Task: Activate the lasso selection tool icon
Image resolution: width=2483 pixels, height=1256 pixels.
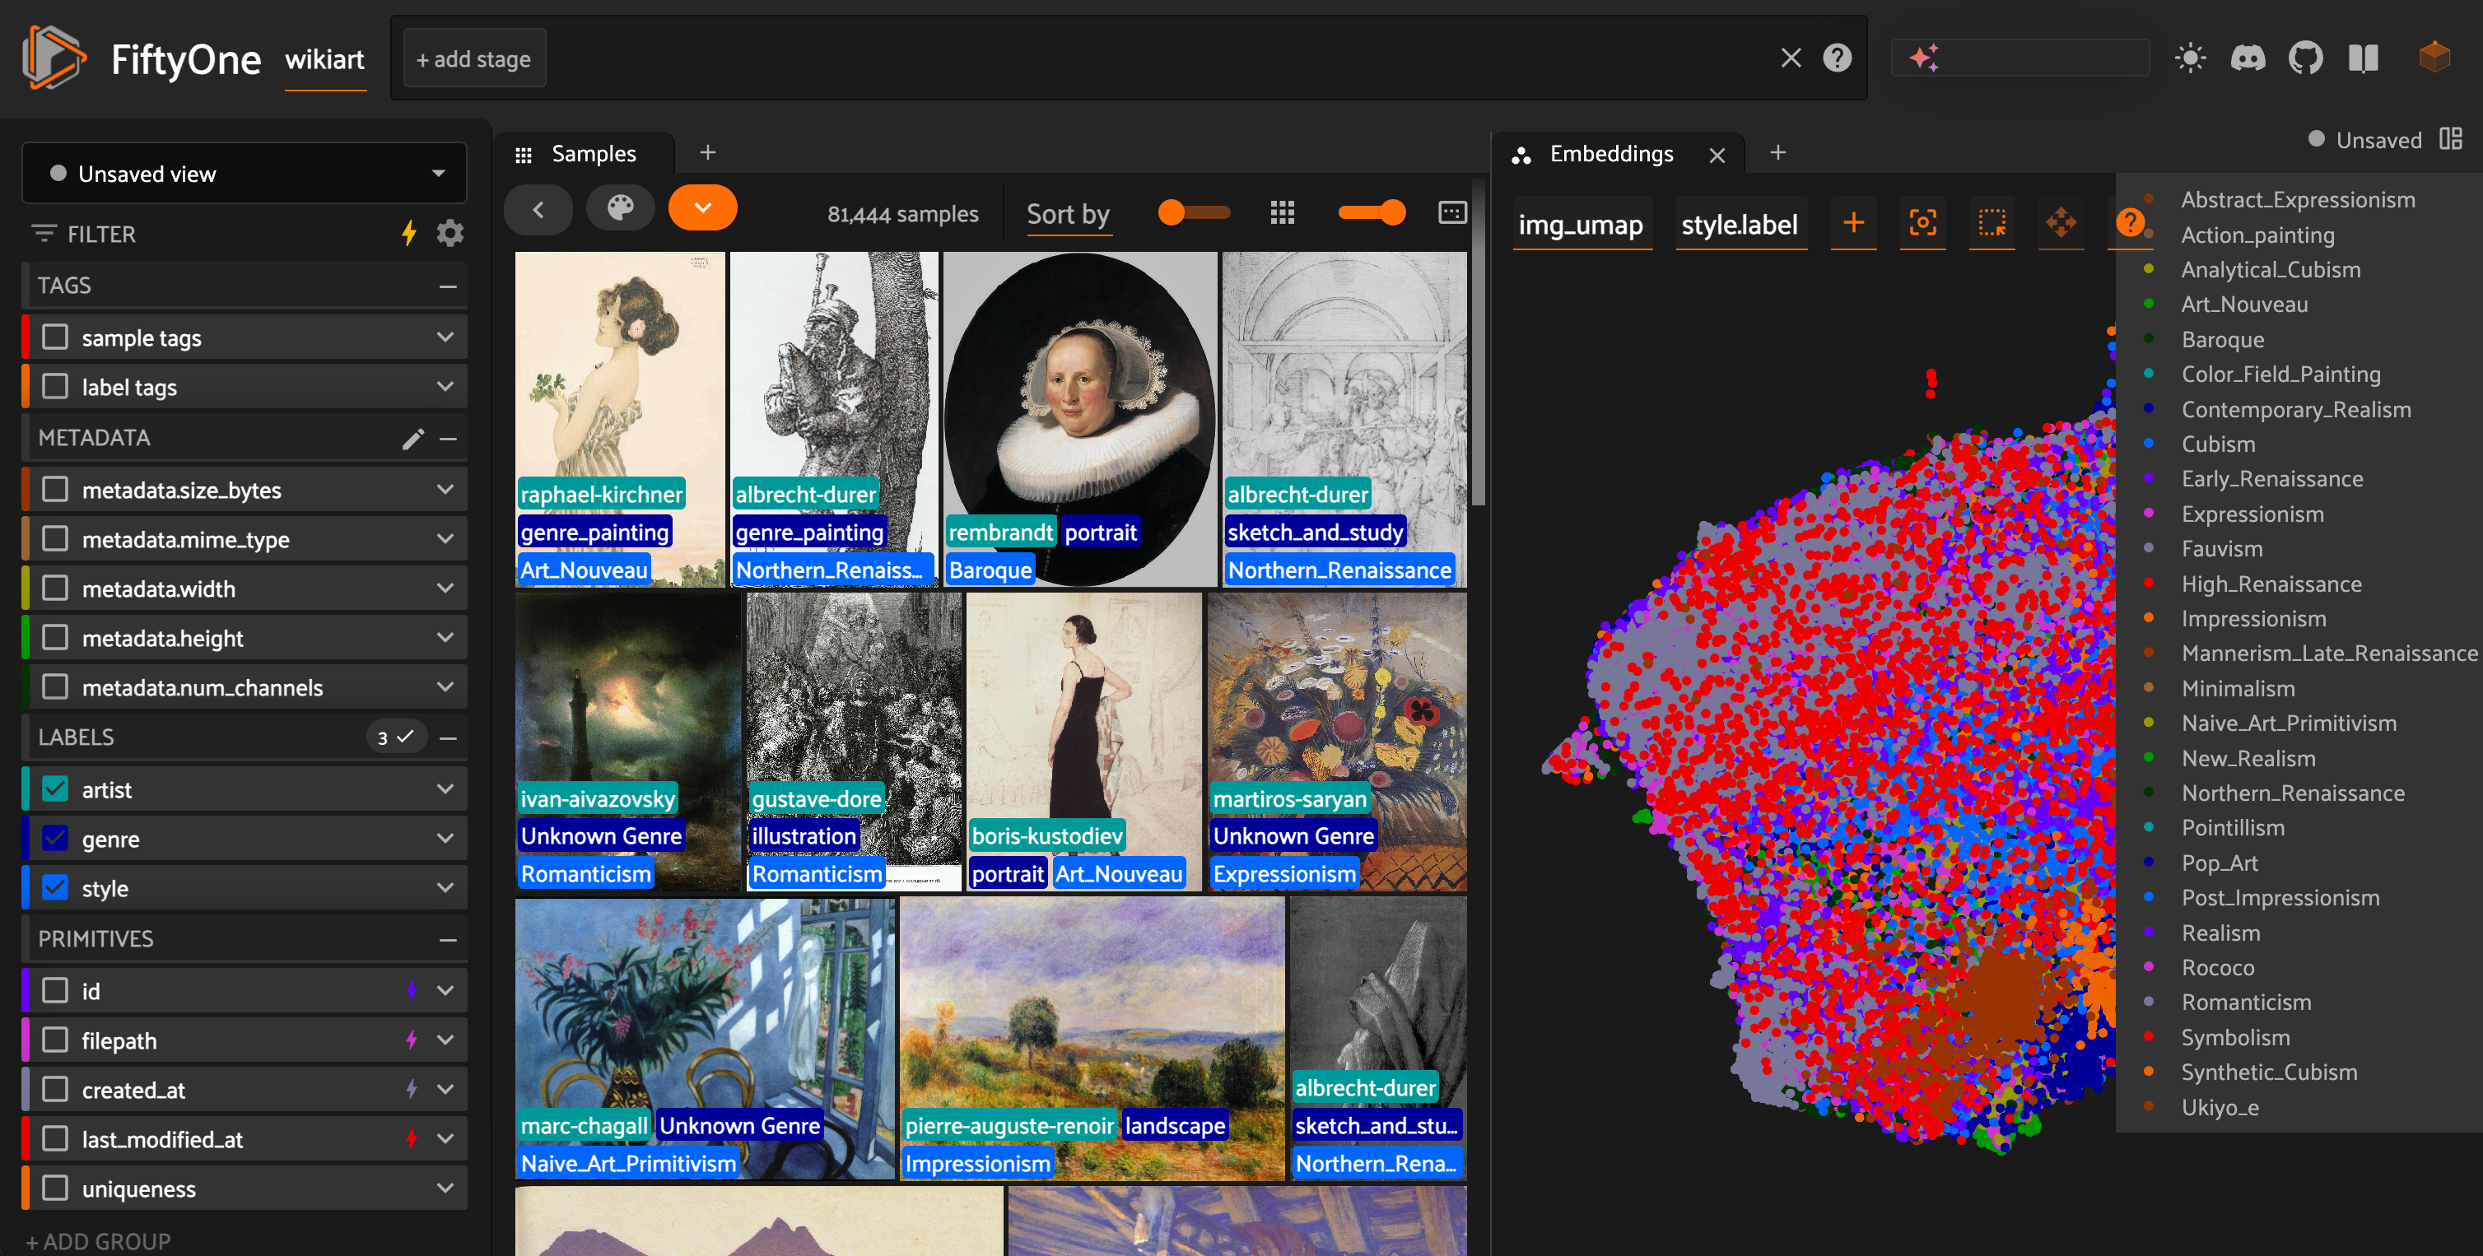Action: click(x=1992, y=224)
